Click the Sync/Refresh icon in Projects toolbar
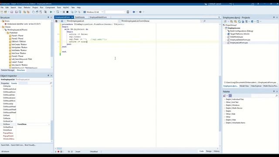Screen dimensions: 279x157 point(239,21)
